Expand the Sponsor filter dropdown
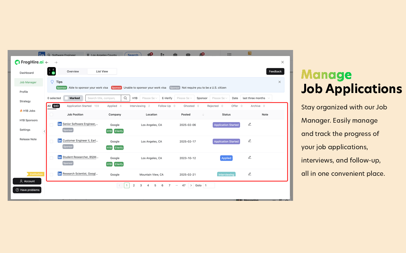 219,98
